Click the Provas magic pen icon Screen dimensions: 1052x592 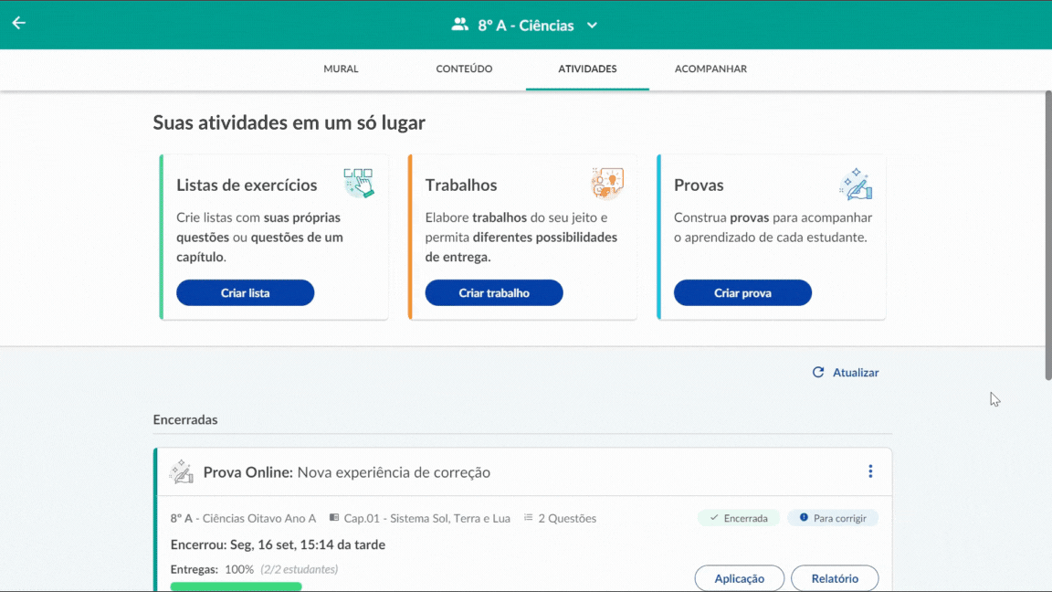click(857, 183)
